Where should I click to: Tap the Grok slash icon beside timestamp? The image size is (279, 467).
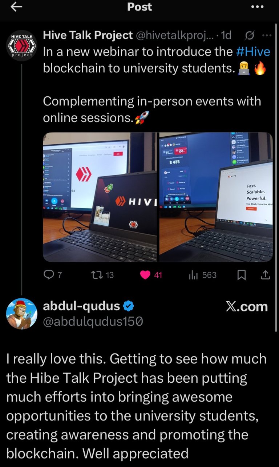tap(249, 35)
